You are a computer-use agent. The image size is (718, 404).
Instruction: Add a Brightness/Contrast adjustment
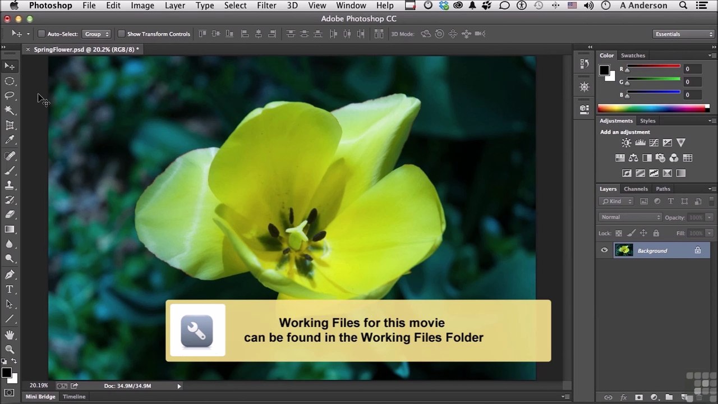pyautogui.click(x=626, y=143)
